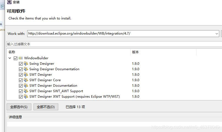This screenshot has width=222, height=132.
Task: Toggle SWT Designer XWT Support checkbox
Action: coord(21,97)
